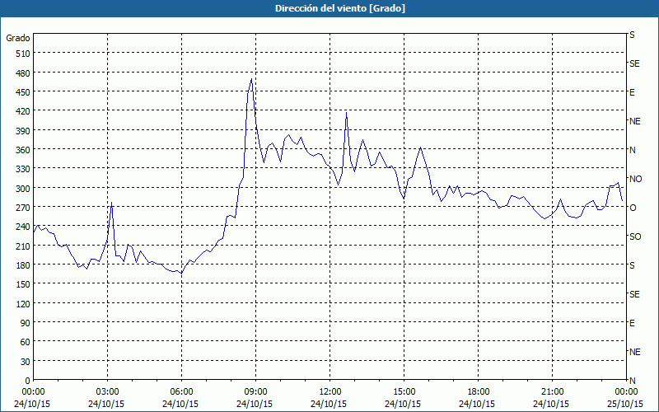
Task: Click the 'SE' compass label nearest the 480 gridline
Action: pyautogui.click(x=634, y=63)
